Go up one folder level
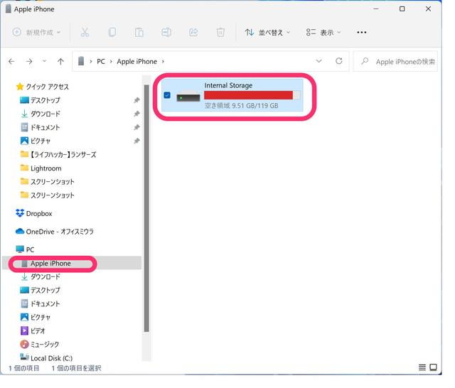455x388 pixels. pyautogui.click(x=60, y=62)
